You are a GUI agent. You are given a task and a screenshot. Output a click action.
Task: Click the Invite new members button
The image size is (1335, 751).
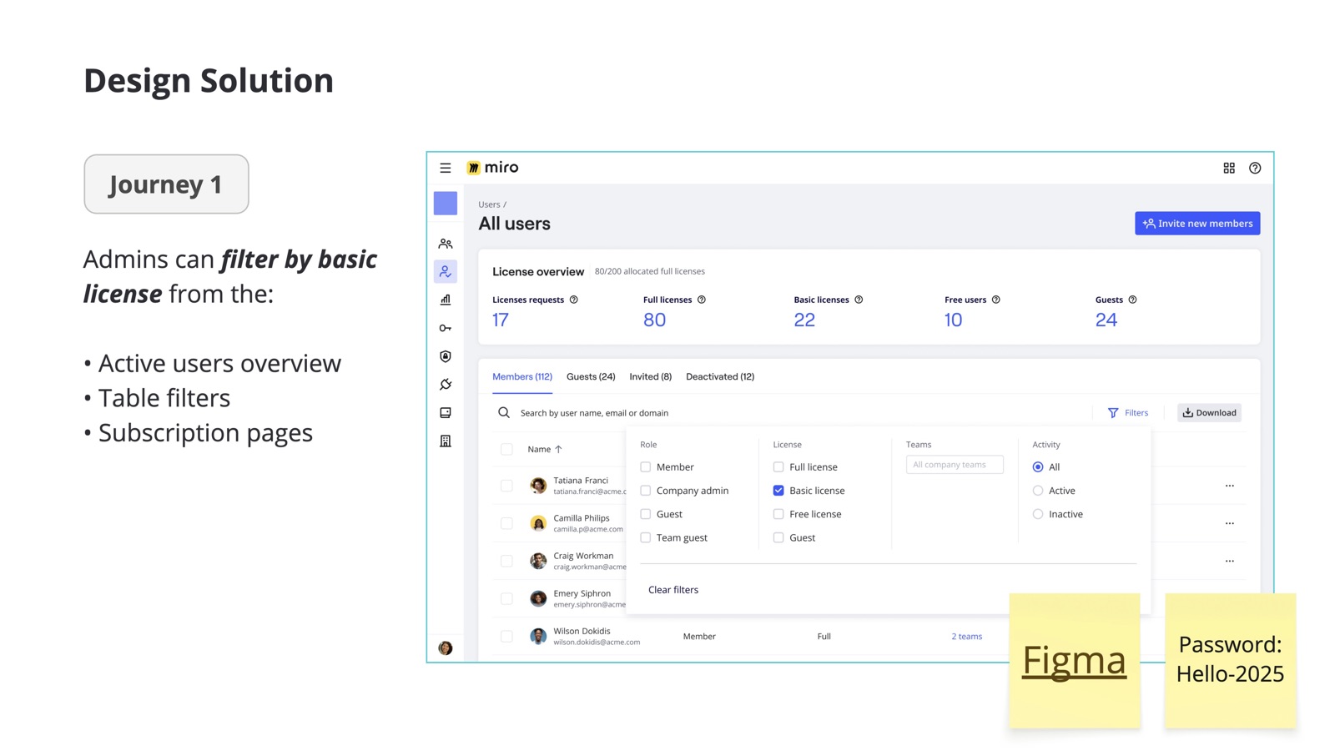coord(1197,224)
